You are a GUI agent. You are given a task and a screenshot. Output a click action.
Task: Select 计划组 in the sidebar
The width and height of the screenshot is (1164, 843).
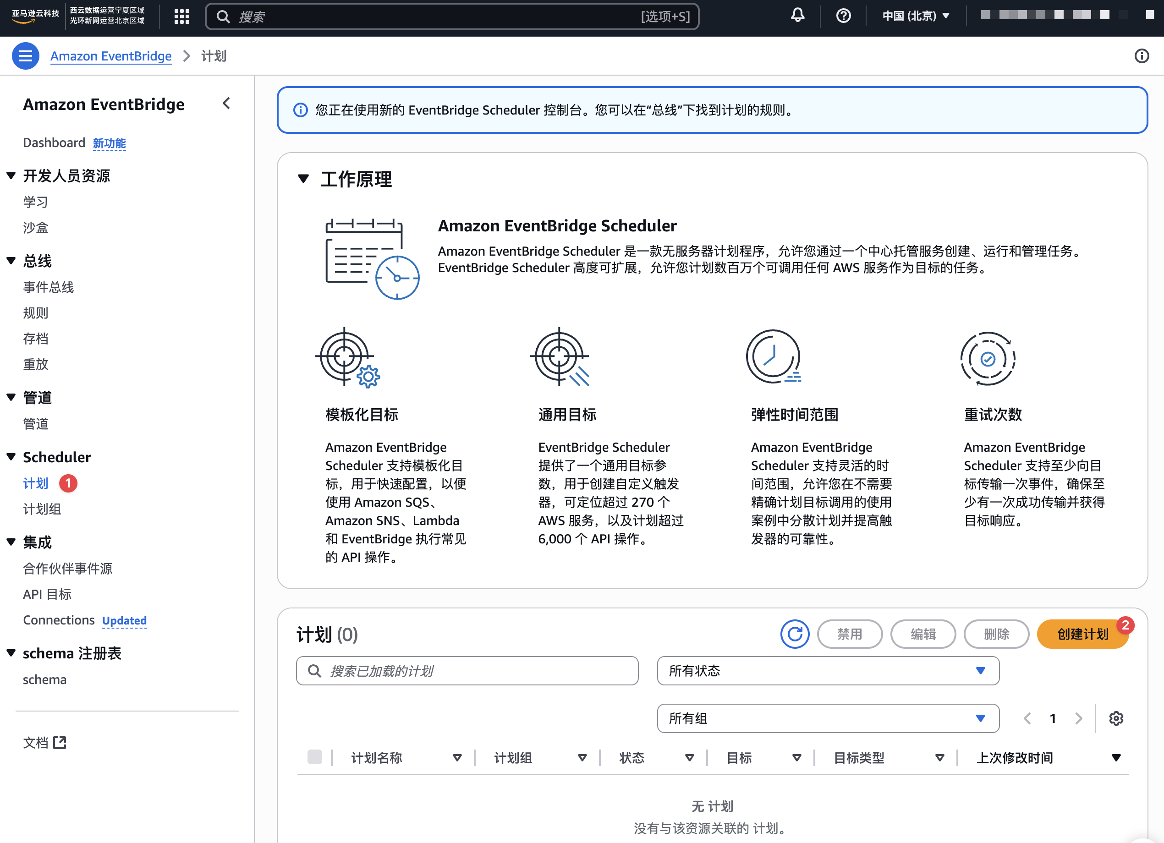coord(42,509)
